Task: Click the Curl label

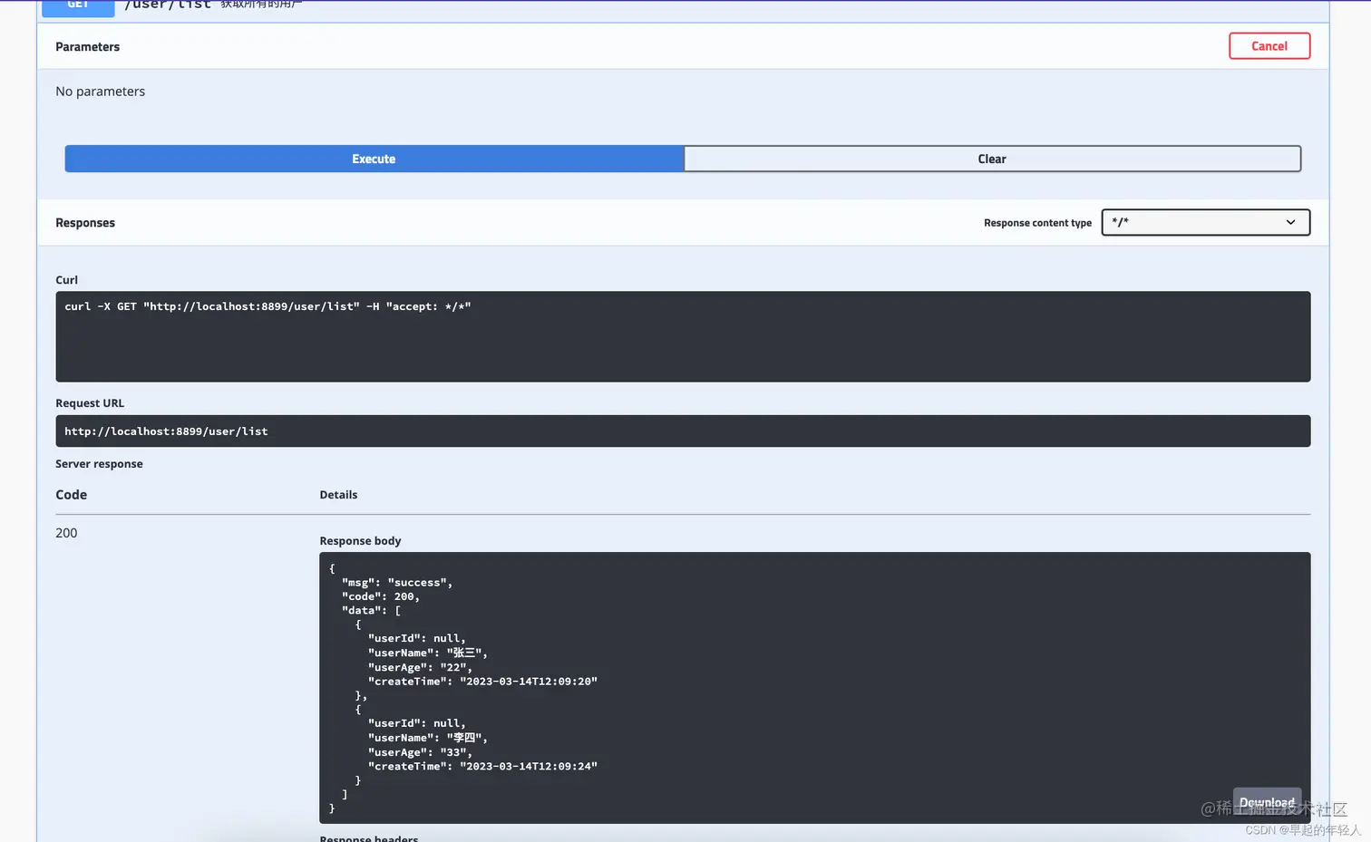Action: (66, 280)
